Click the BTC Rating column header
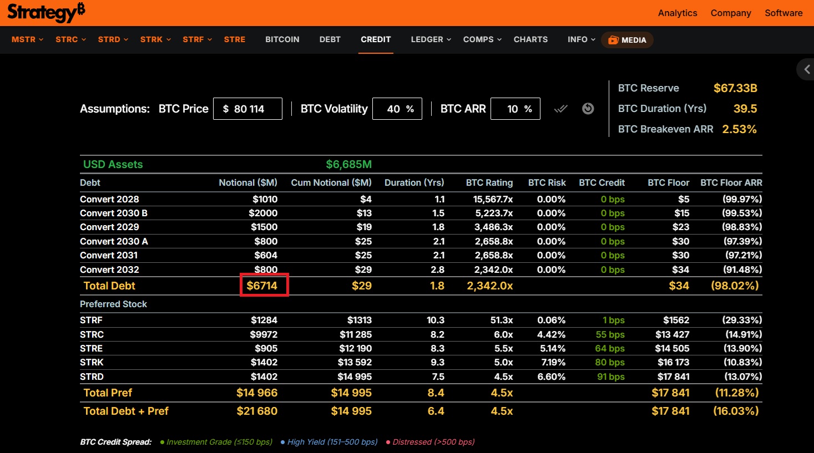 pos(489,182)
